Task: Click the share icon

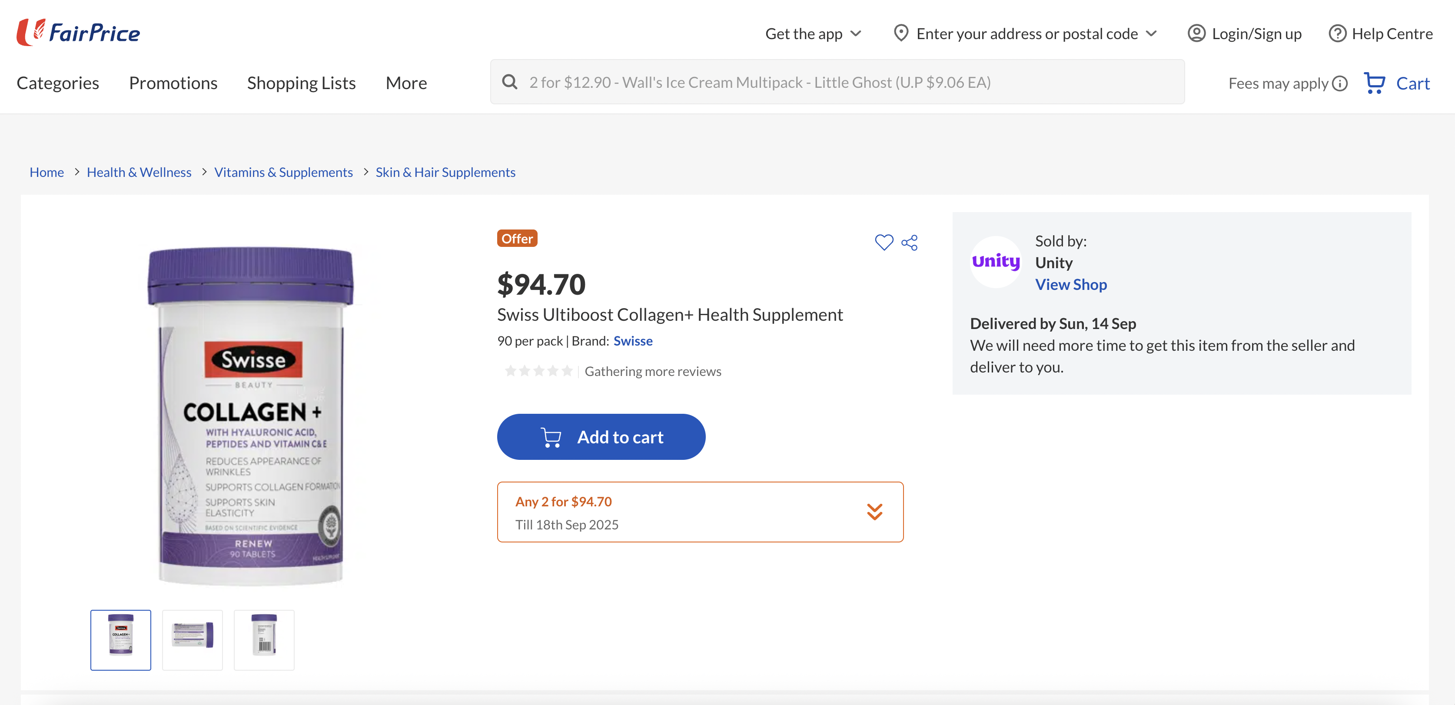Action: [909, 243]
